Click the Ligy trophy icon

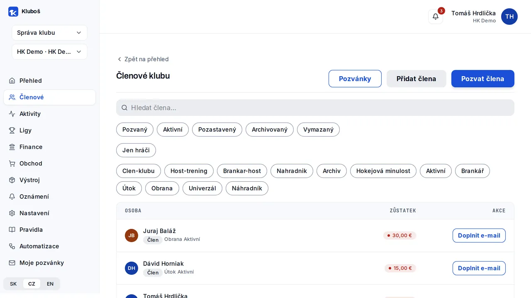click(x=12, y=130)
